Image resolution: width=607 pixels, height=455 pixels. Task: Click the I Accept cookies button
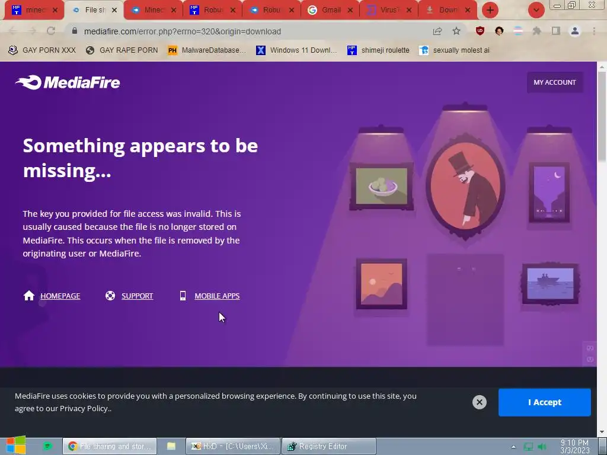(545, 402)
